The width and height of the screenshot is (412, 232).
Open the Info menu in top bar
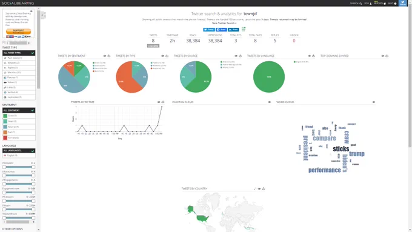click(392, 4)
